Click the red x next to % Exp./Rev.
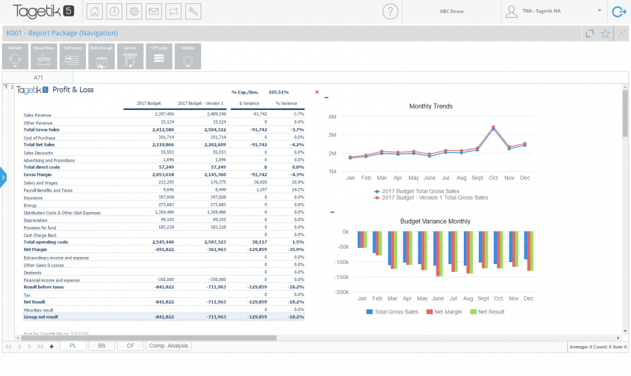The height and width of the screenshot is (376, 631). pyautogui.click(x=317, y=92)
